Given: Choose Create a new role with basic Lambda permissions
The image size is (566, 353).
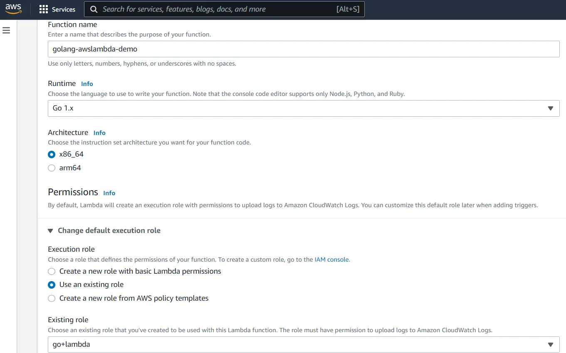Looking at the screenshot, I should (52, 272).
